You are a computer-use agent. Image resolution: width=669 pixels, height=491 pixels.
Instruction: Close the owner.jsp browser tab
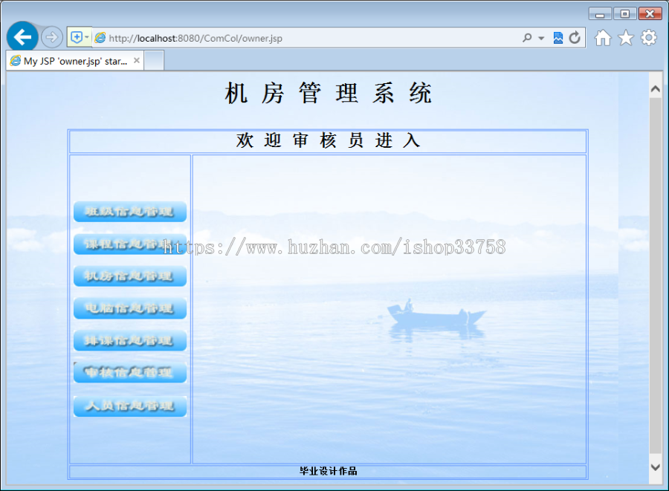point(136,62)
